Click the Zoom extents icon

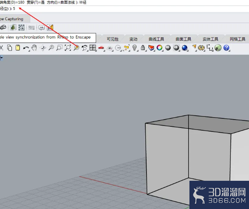(68, 48)
